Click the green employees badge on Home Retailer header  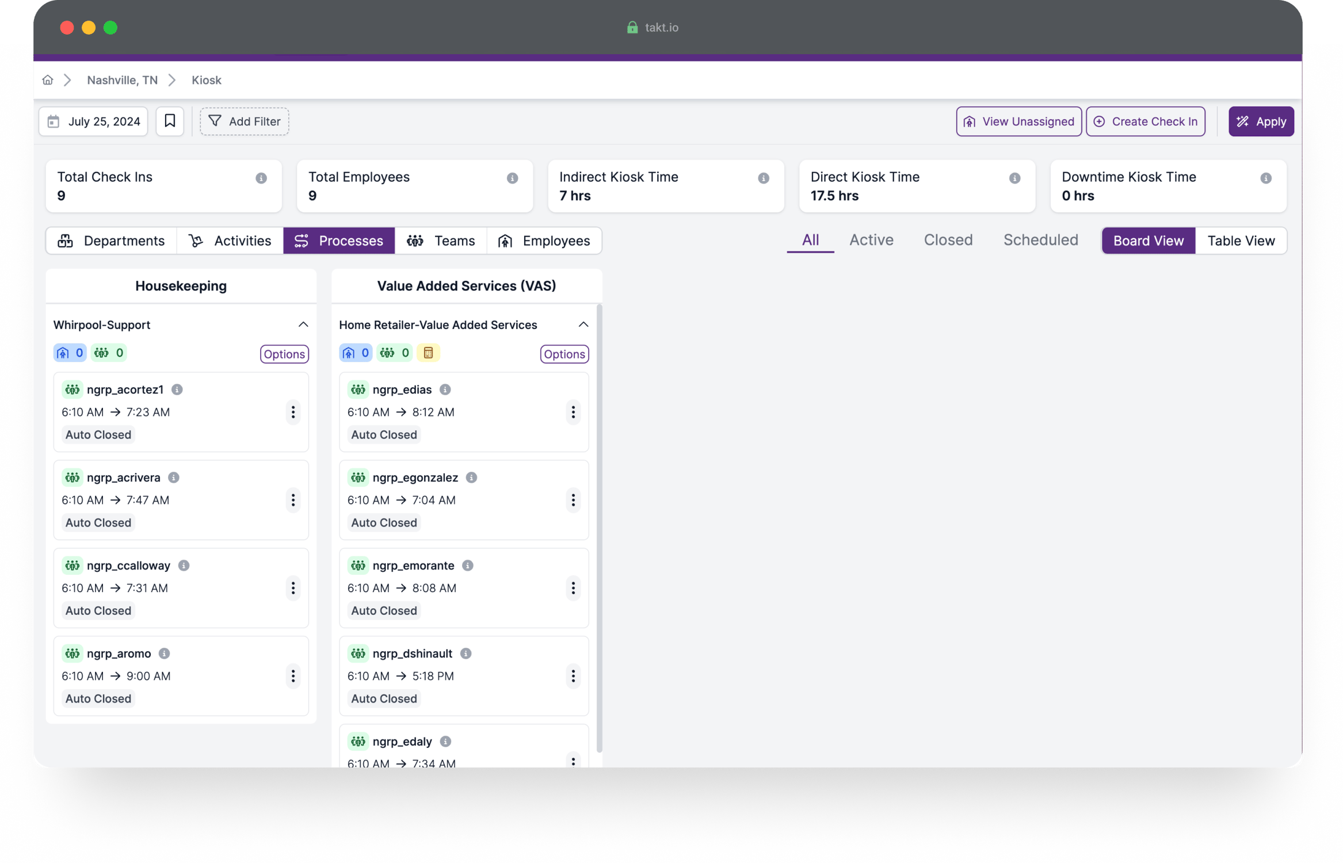395,352
